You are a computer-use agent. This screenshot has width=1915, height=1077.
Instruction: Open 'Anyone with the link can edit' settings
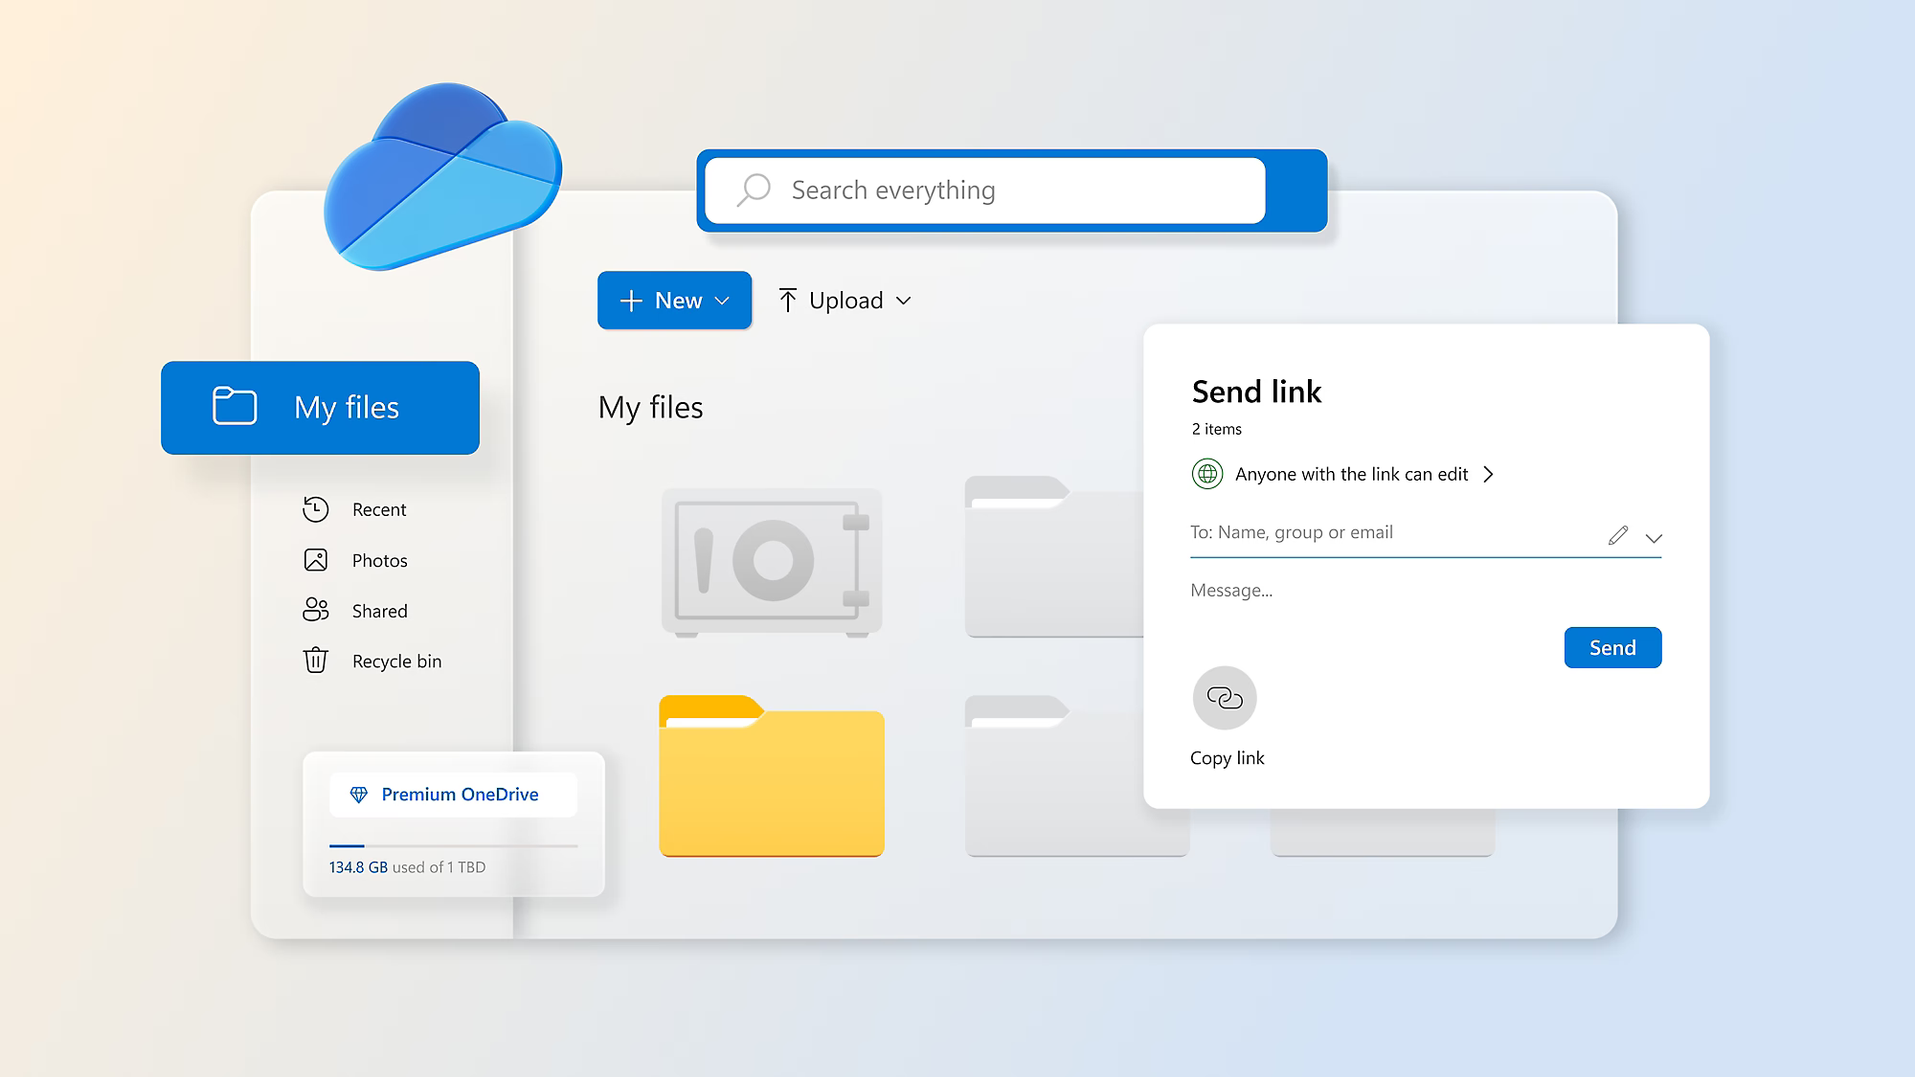[1351, 474]
